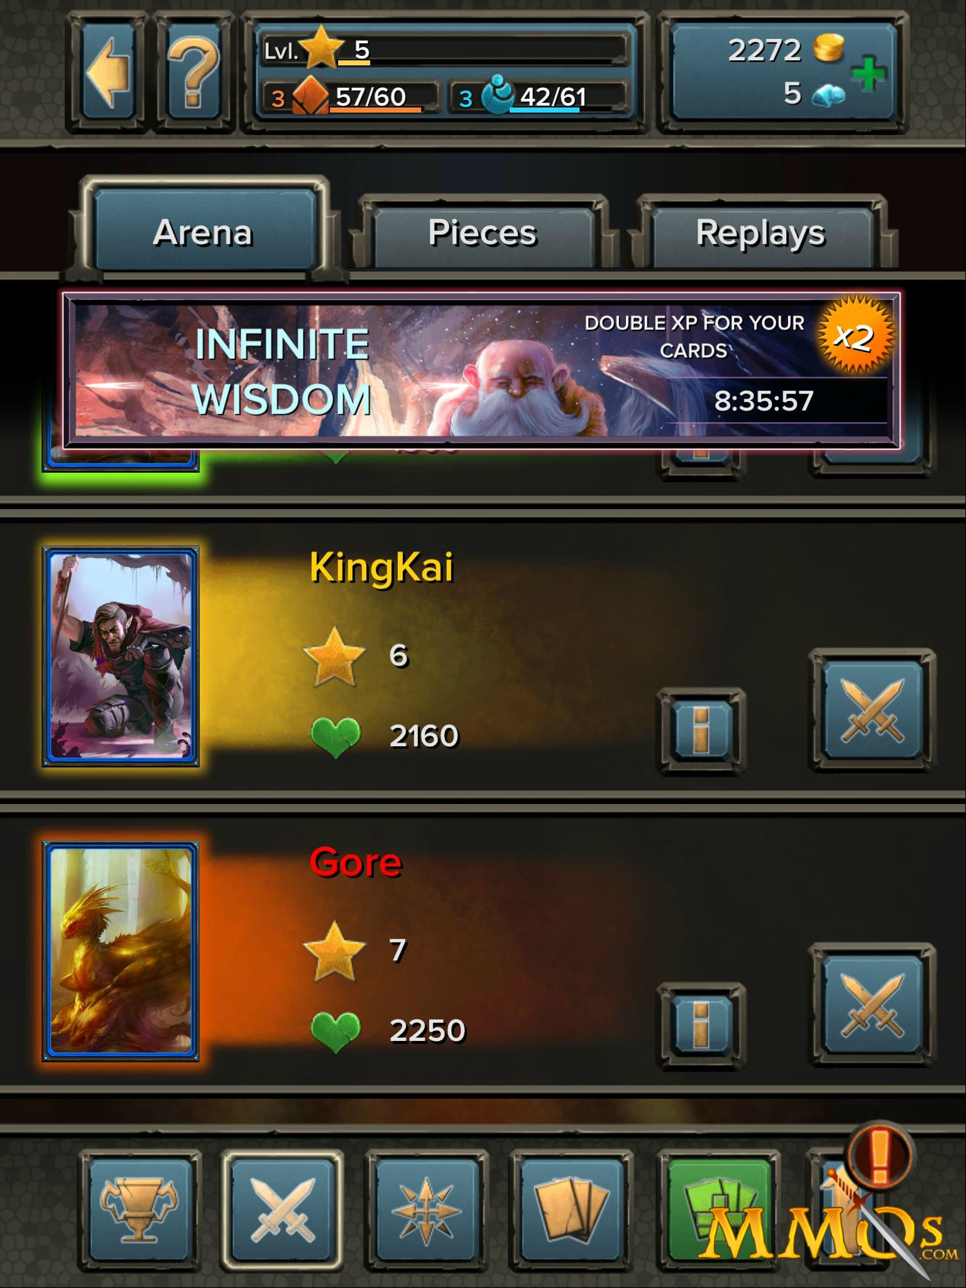Open the card deck icon in bottom bar

(x=571, y=1210)
